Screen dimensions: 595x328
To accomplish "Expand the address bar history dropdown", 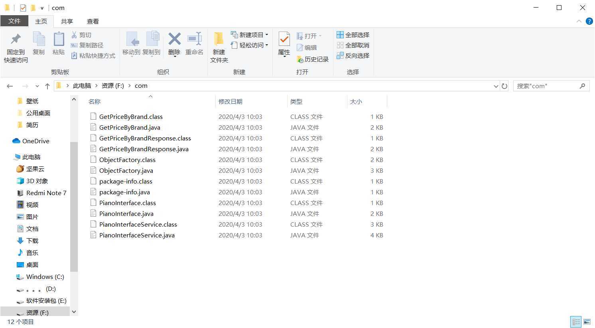I will (496, 86).
